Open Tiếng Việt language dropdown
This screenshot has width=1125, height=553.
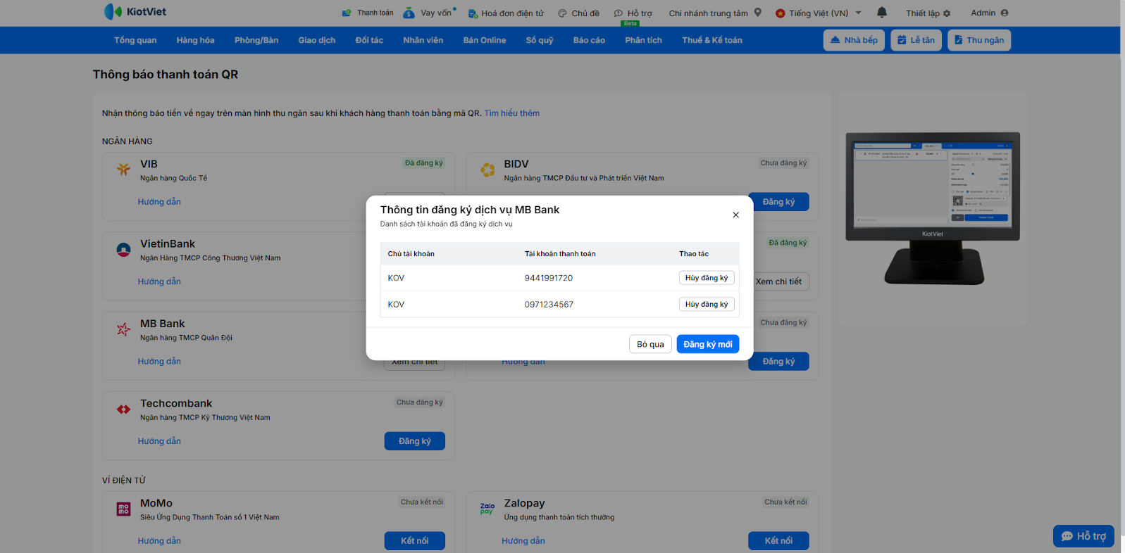pos(819,13)
